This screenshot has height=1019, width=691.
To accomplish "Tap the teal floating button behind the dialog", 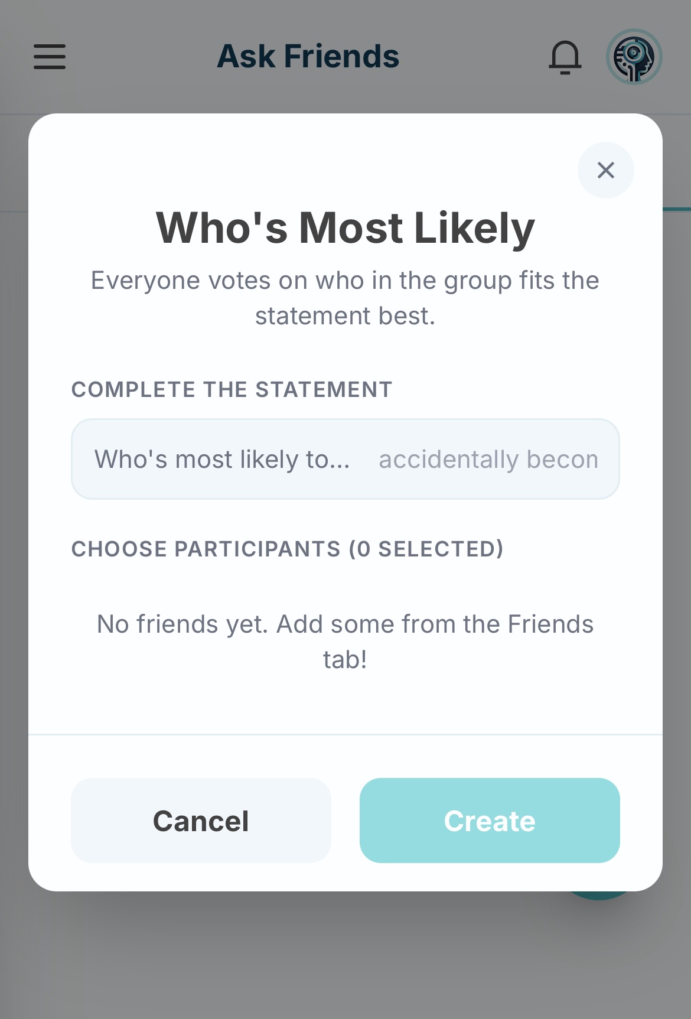I will tap(599, 896).
